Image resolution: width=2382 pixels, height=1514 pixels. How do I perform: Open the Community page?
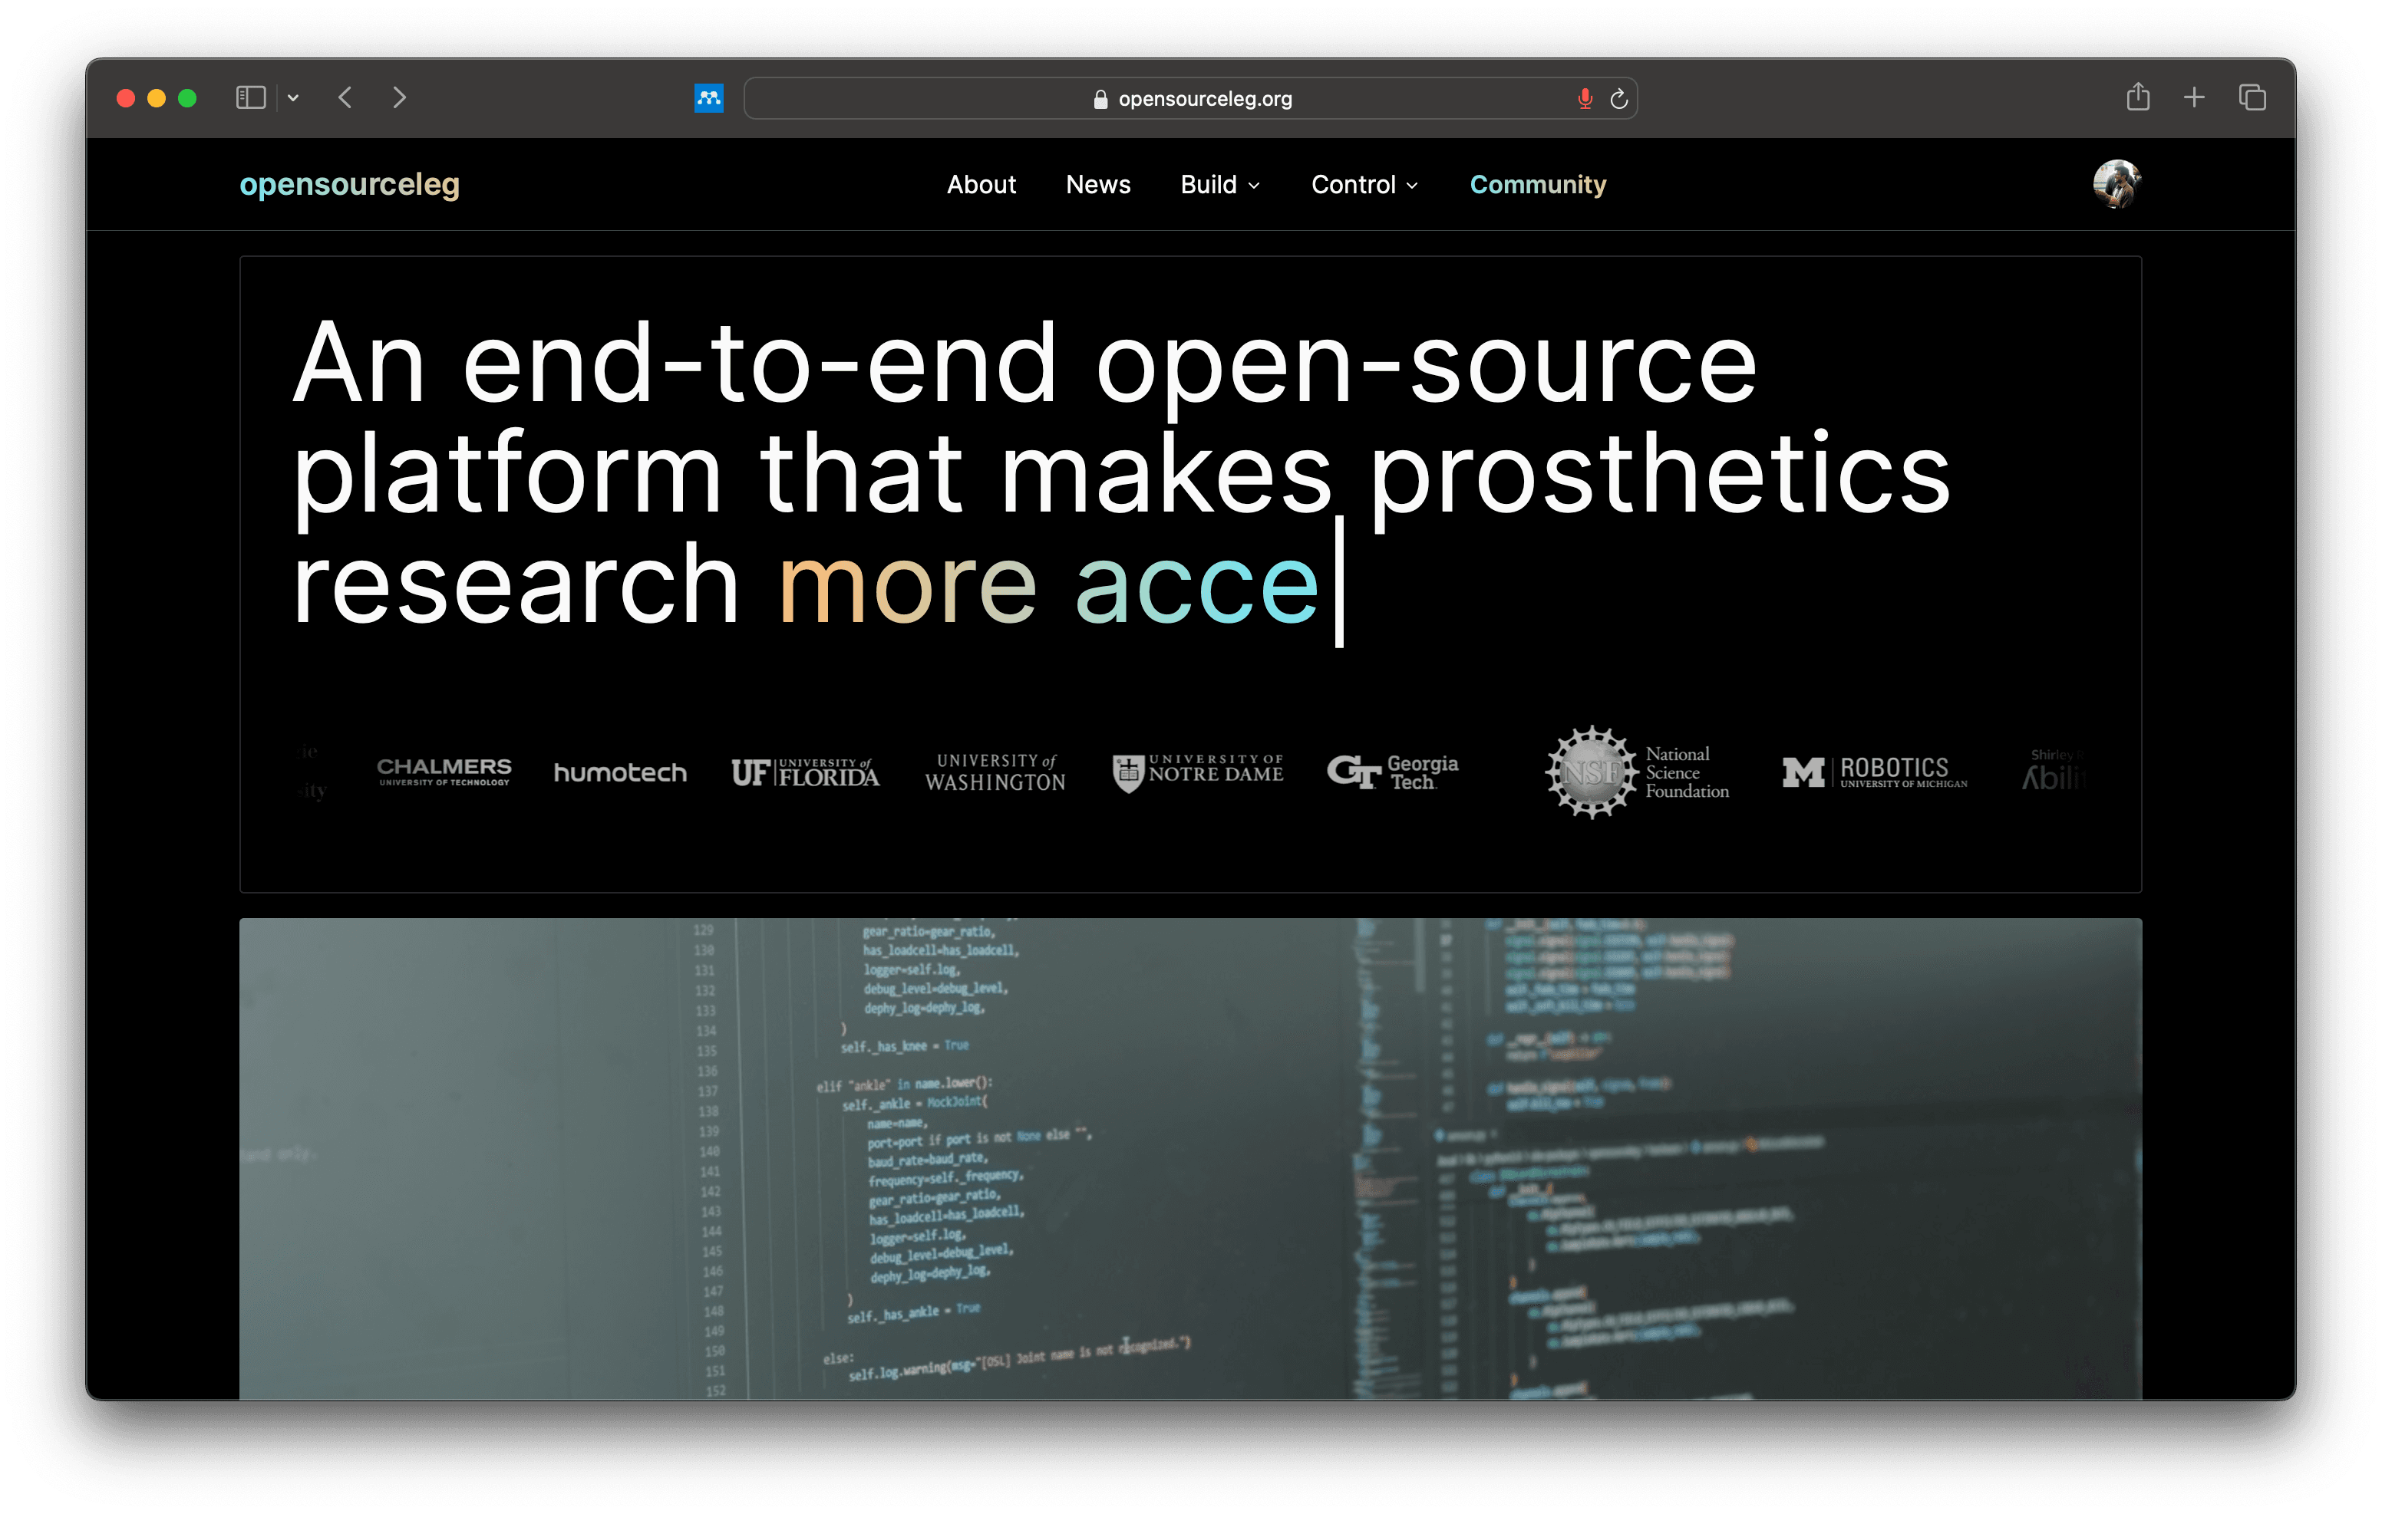tap(1538, 185)
